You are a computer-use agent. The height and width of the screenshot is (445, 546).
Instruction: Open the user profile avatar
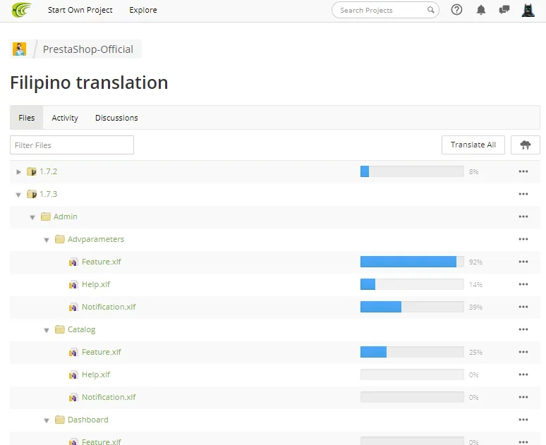[528, 10]
